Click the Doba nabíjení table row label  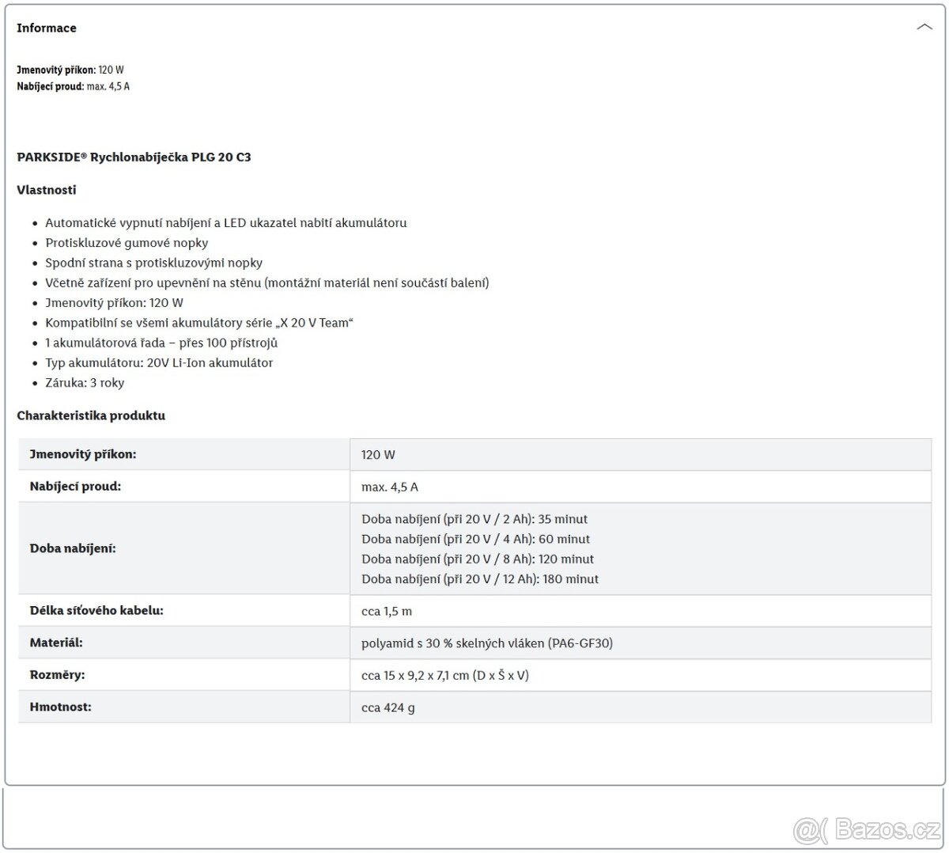coord(73,548)
